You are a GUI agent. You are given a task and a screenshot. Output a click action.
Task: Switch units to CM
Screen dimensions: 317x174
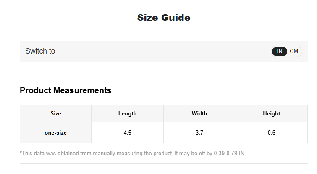pos(294,51)
